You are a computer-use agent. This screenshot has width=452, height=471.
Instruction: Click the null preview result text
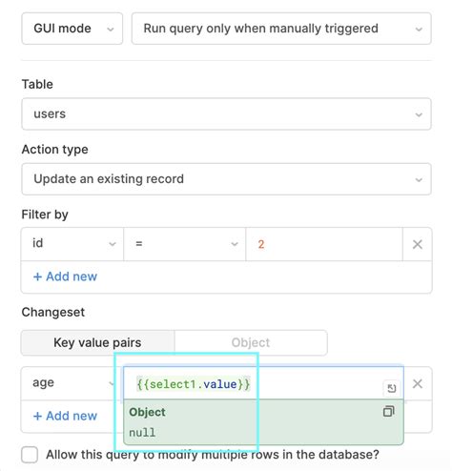click(x=142, y=433)
